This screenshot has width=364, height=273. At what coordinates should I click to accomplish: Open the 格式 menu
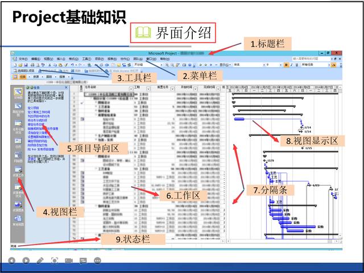point(73,59)
